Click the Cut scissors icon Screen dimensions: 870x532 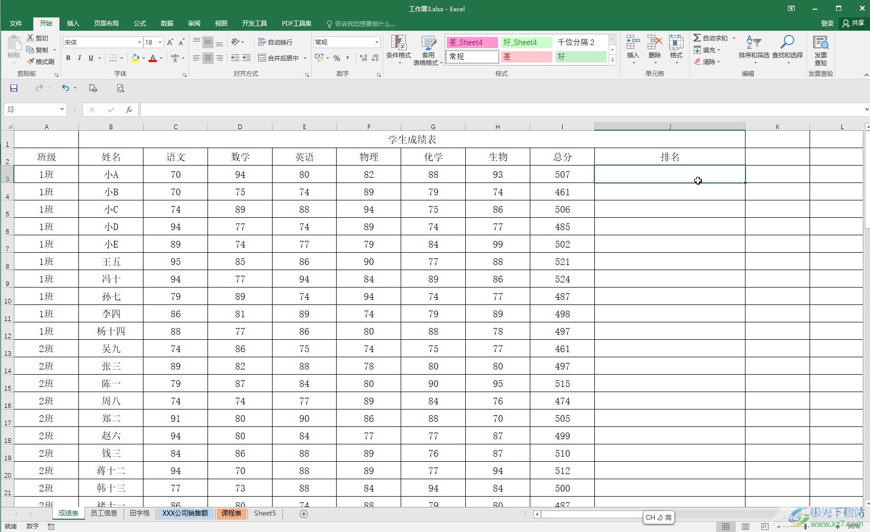pyautogui.click(x=30, y=38)
